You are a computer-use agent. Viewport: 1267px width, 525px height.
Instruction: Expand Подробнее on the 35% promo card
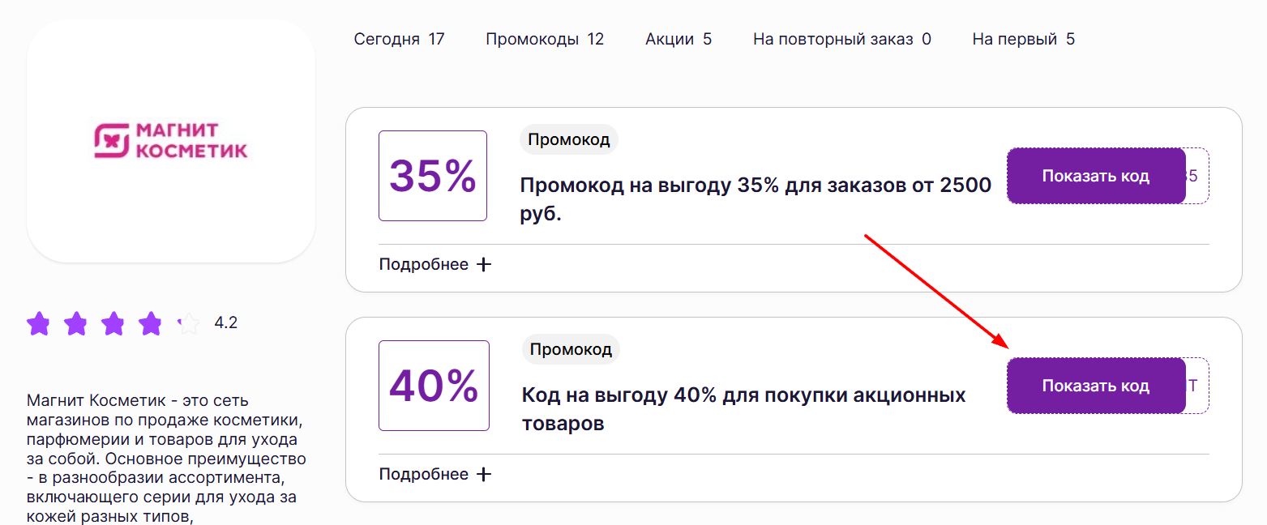(x=425, y=263)
